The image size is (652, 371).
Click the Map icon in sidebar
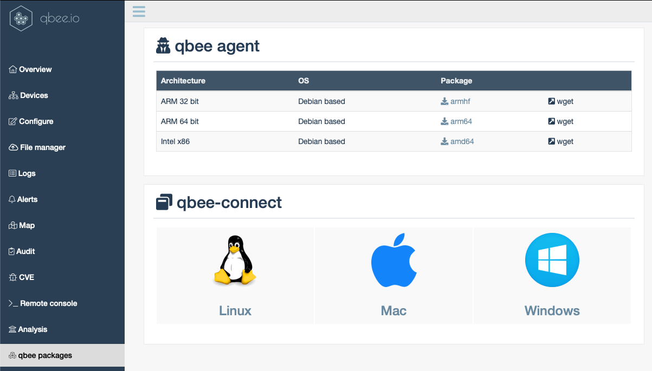point(13,225)
